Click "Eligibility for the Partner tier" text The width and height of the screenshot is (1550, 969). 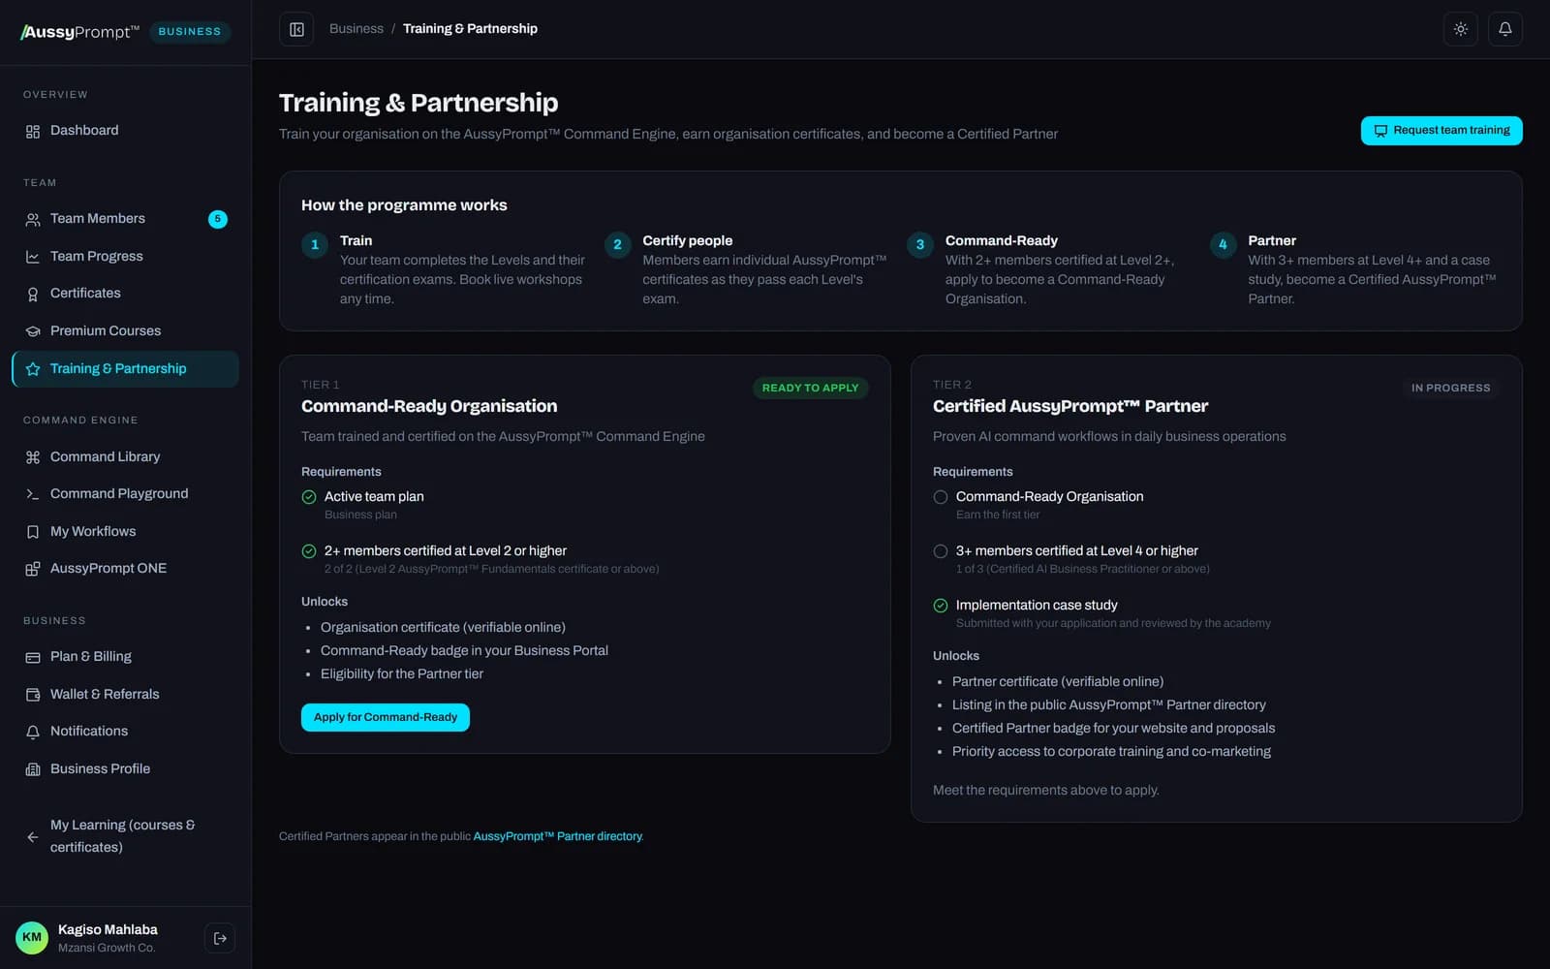click(402, 674)
